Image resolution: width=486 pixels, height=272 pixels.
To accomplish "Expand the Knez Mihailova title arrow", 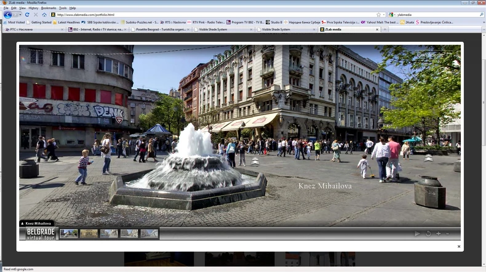I will click(23, 223).
